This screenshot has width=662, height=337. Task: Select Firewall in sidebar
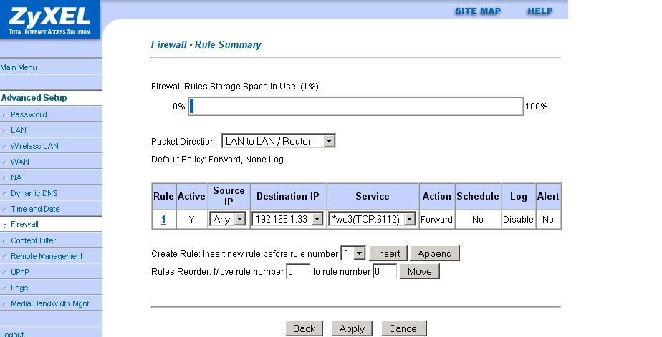pyautogui.click(x=24, y=224)
